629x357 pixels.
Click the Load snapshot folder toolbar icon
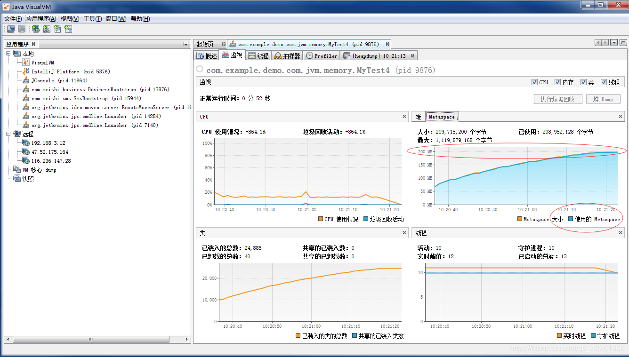tap(10, 29)
